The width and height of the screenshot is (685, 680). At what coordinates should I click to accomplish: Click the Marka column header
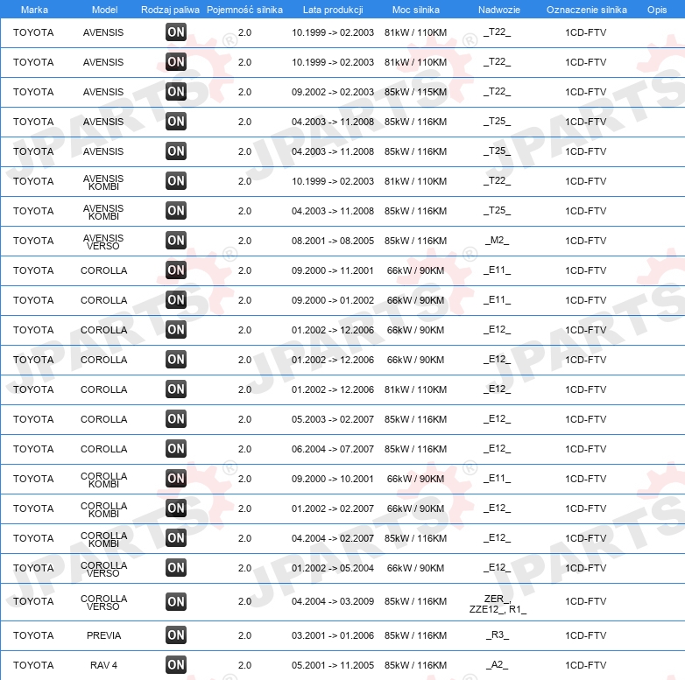point(34,10)
